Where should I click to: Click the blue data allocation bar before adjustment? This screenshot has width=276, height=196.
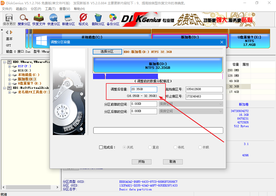click(x=158, y=76)
